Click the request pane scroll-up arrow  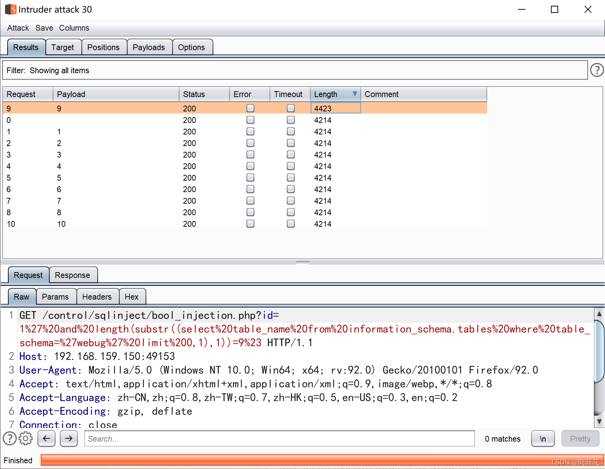[599, 314]
